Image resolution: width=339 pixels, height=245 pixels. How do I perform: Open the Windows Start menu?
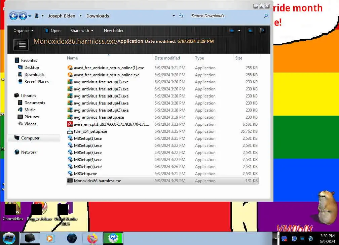click(9, 238)
